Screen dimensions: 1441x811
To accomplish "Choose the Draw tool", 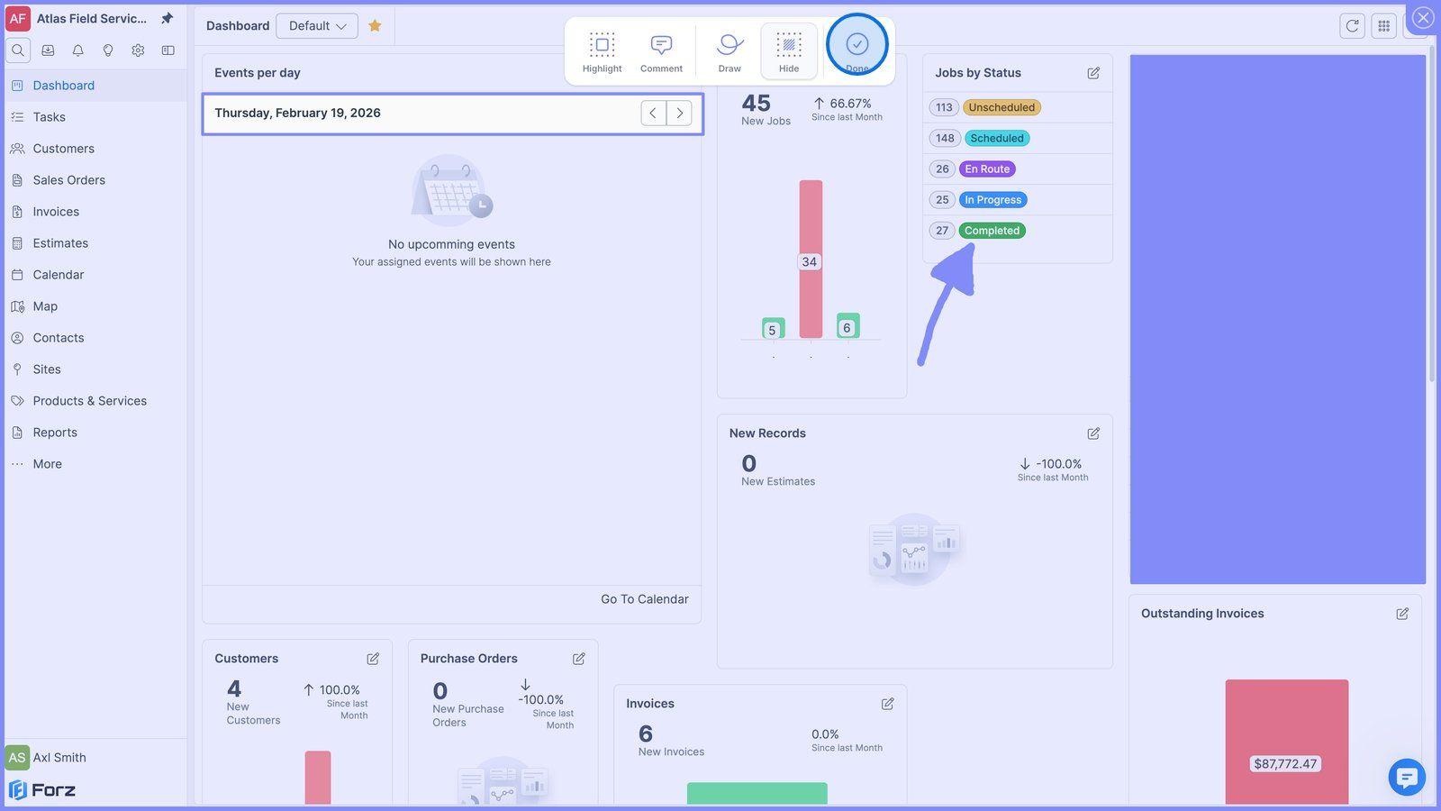I will 730,52.
